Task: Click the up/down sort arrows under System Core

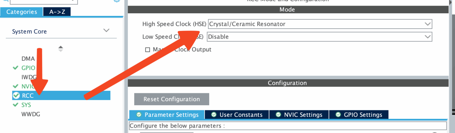Action: [61, 49]
